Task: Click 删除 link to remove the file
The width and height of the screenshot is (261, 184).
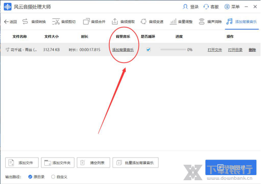Action: pos(252,50)
